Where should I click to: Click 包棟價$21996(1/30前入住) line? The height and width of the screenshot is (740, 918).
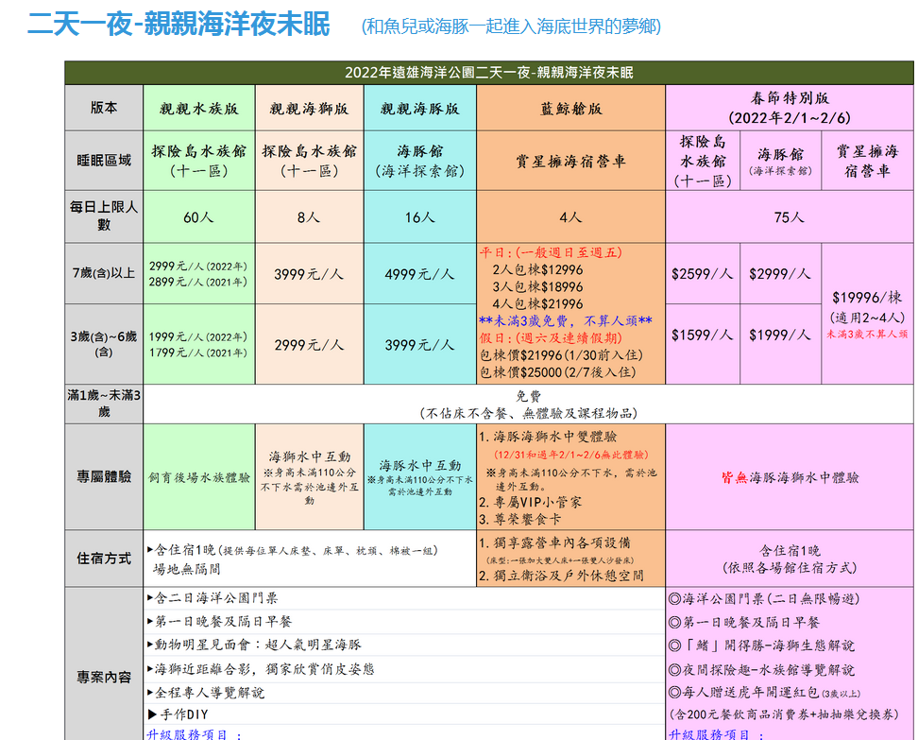(x=561, y=355)
